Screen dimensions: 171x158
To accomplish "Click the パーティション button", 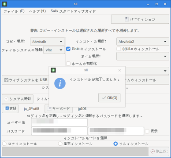I will click(x=140, y=19).
